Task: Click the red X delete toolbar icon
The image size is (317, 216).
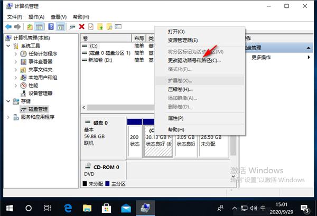Action: click(82, 27)
